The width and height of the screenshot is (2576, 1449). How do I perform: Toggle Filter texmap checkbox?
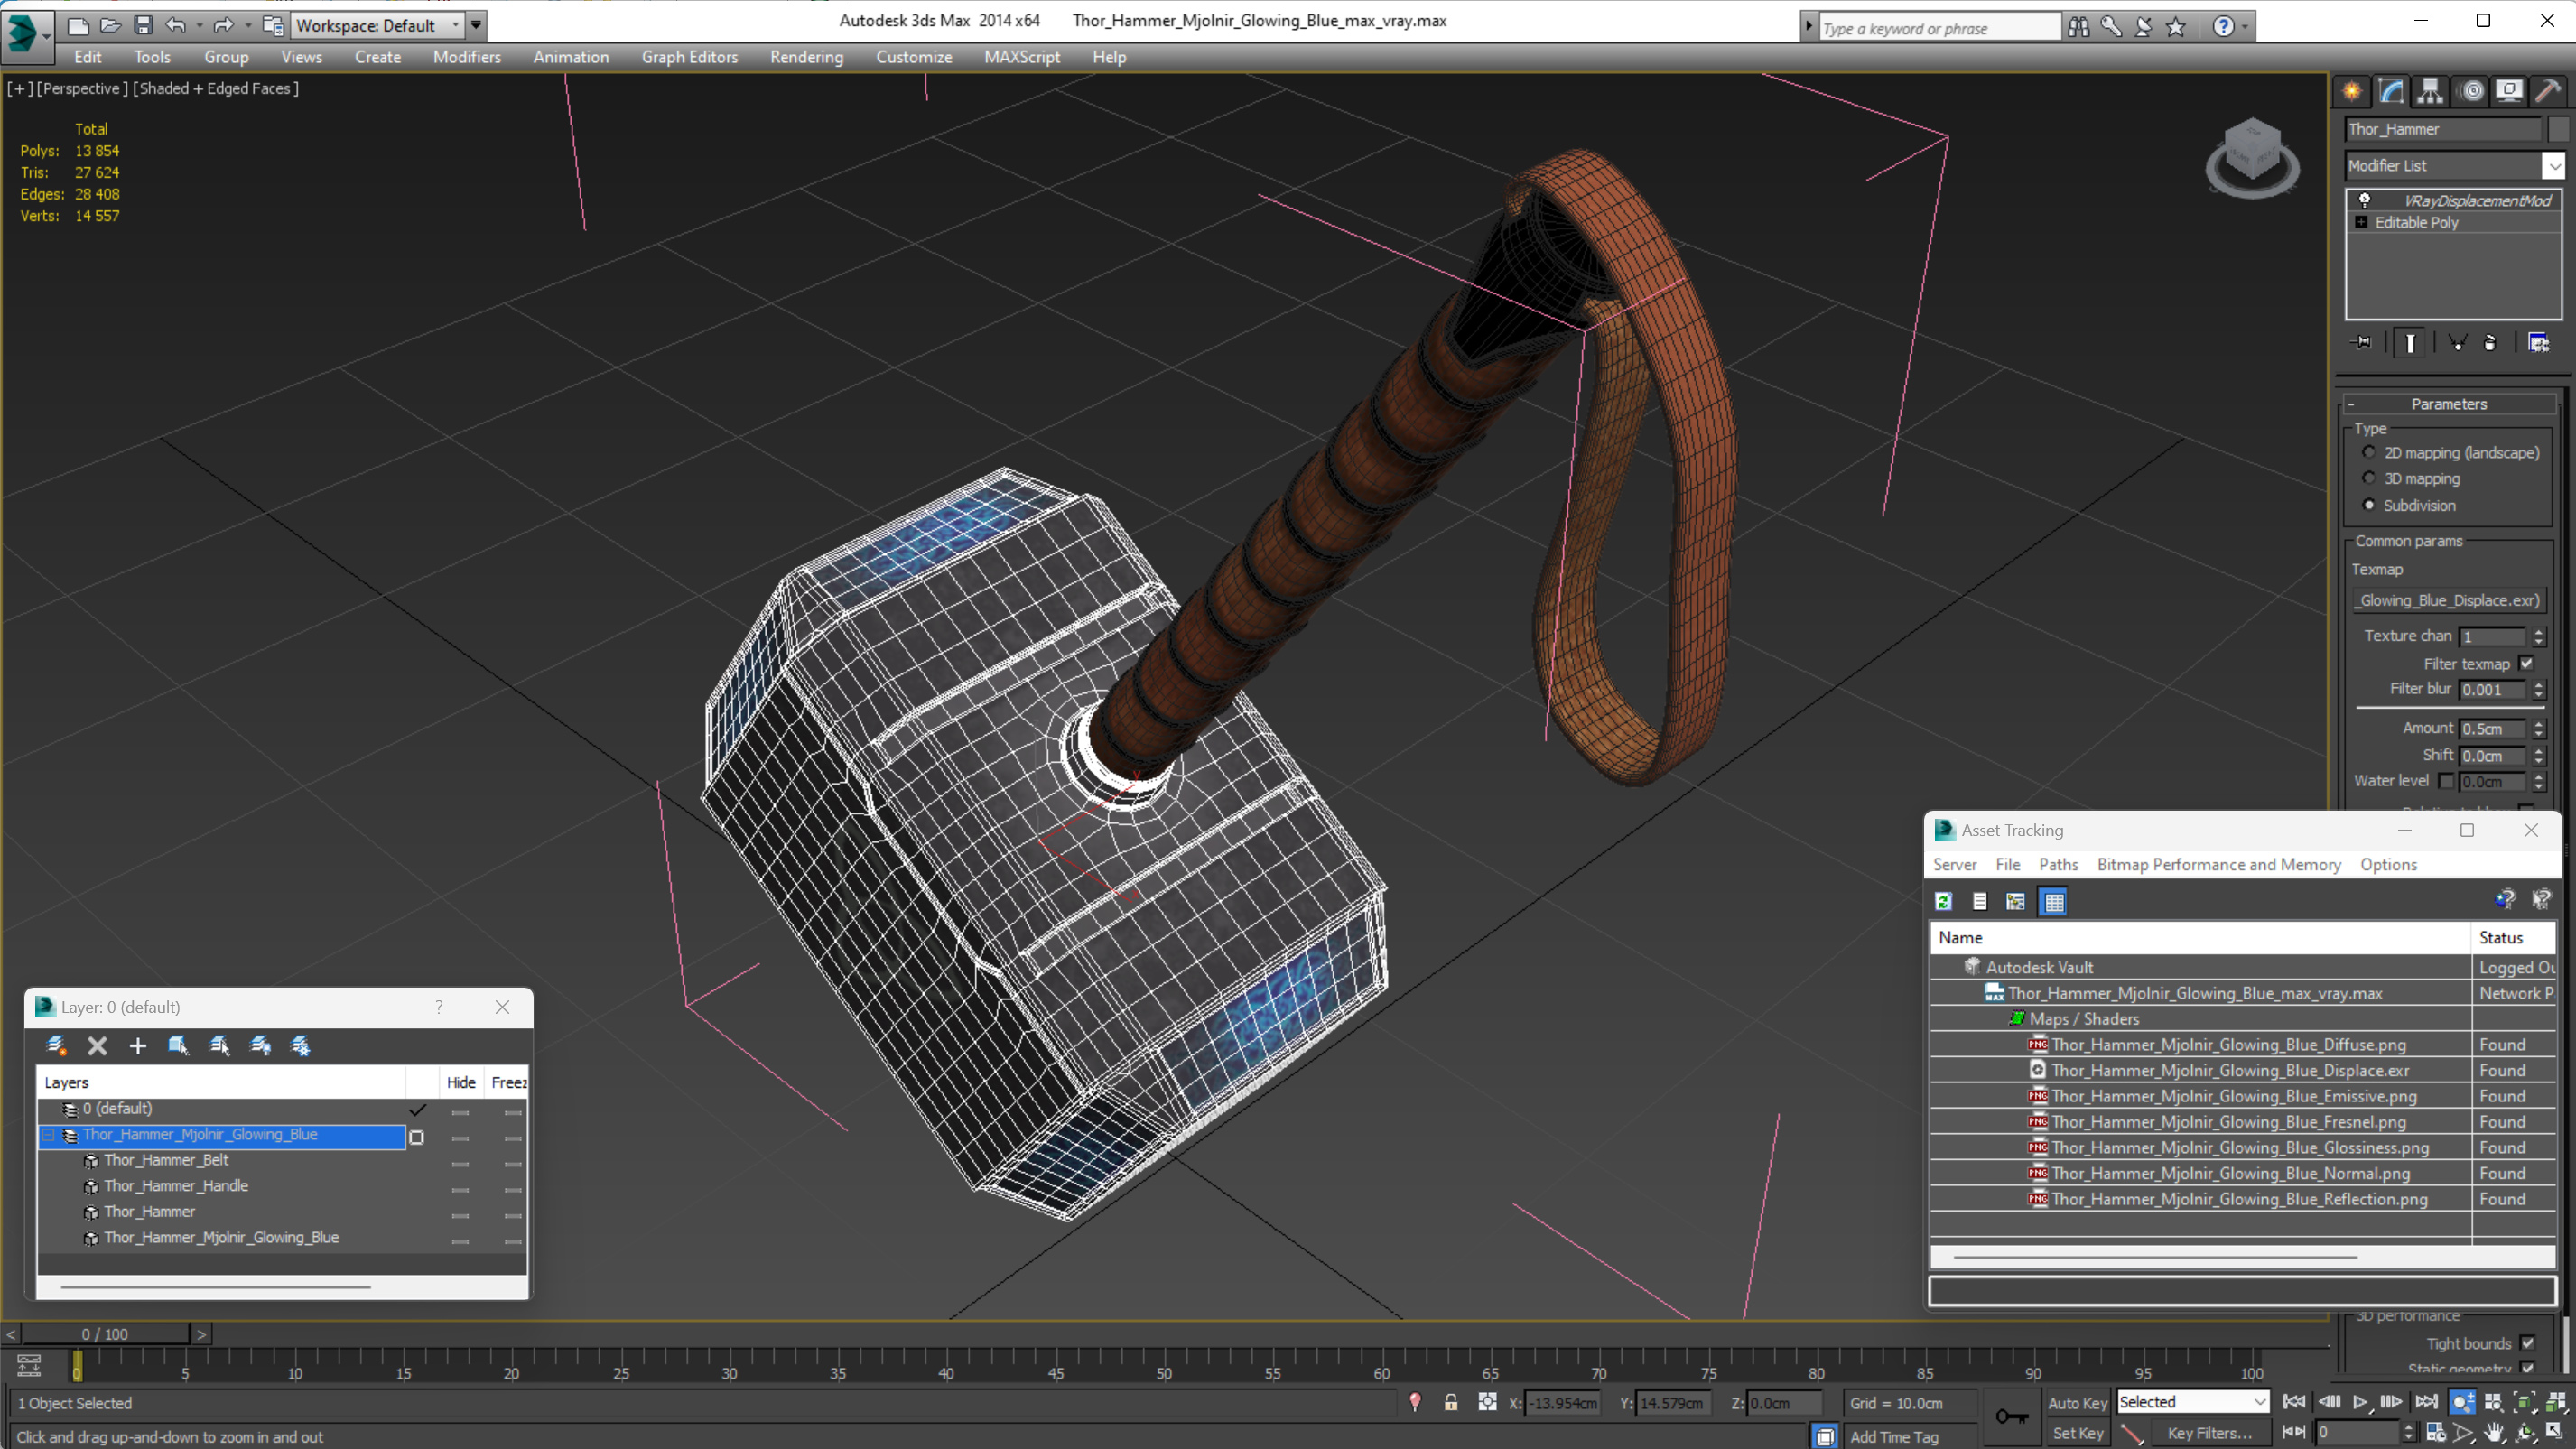[2526, 663]
